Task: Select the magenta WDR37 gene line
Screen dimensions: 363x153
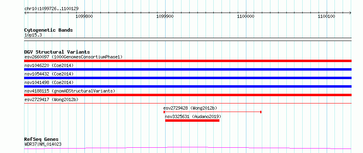Action: 188,148
